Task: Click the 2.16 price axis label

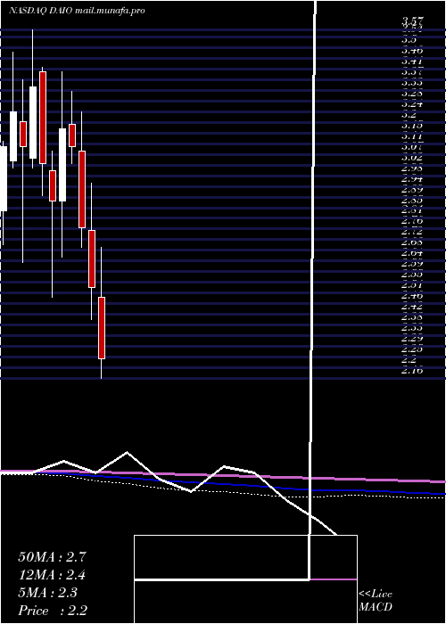Action: 412,371
